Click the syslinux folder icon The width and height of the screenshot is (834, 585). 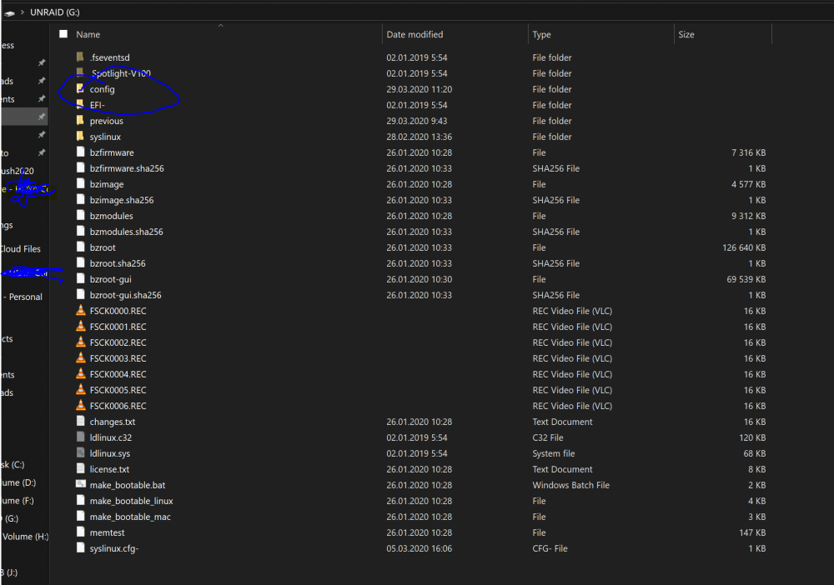click(80, 137)
